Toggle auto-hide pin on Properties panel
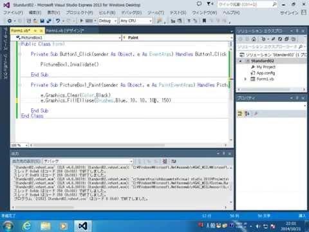 pos(297,98)
